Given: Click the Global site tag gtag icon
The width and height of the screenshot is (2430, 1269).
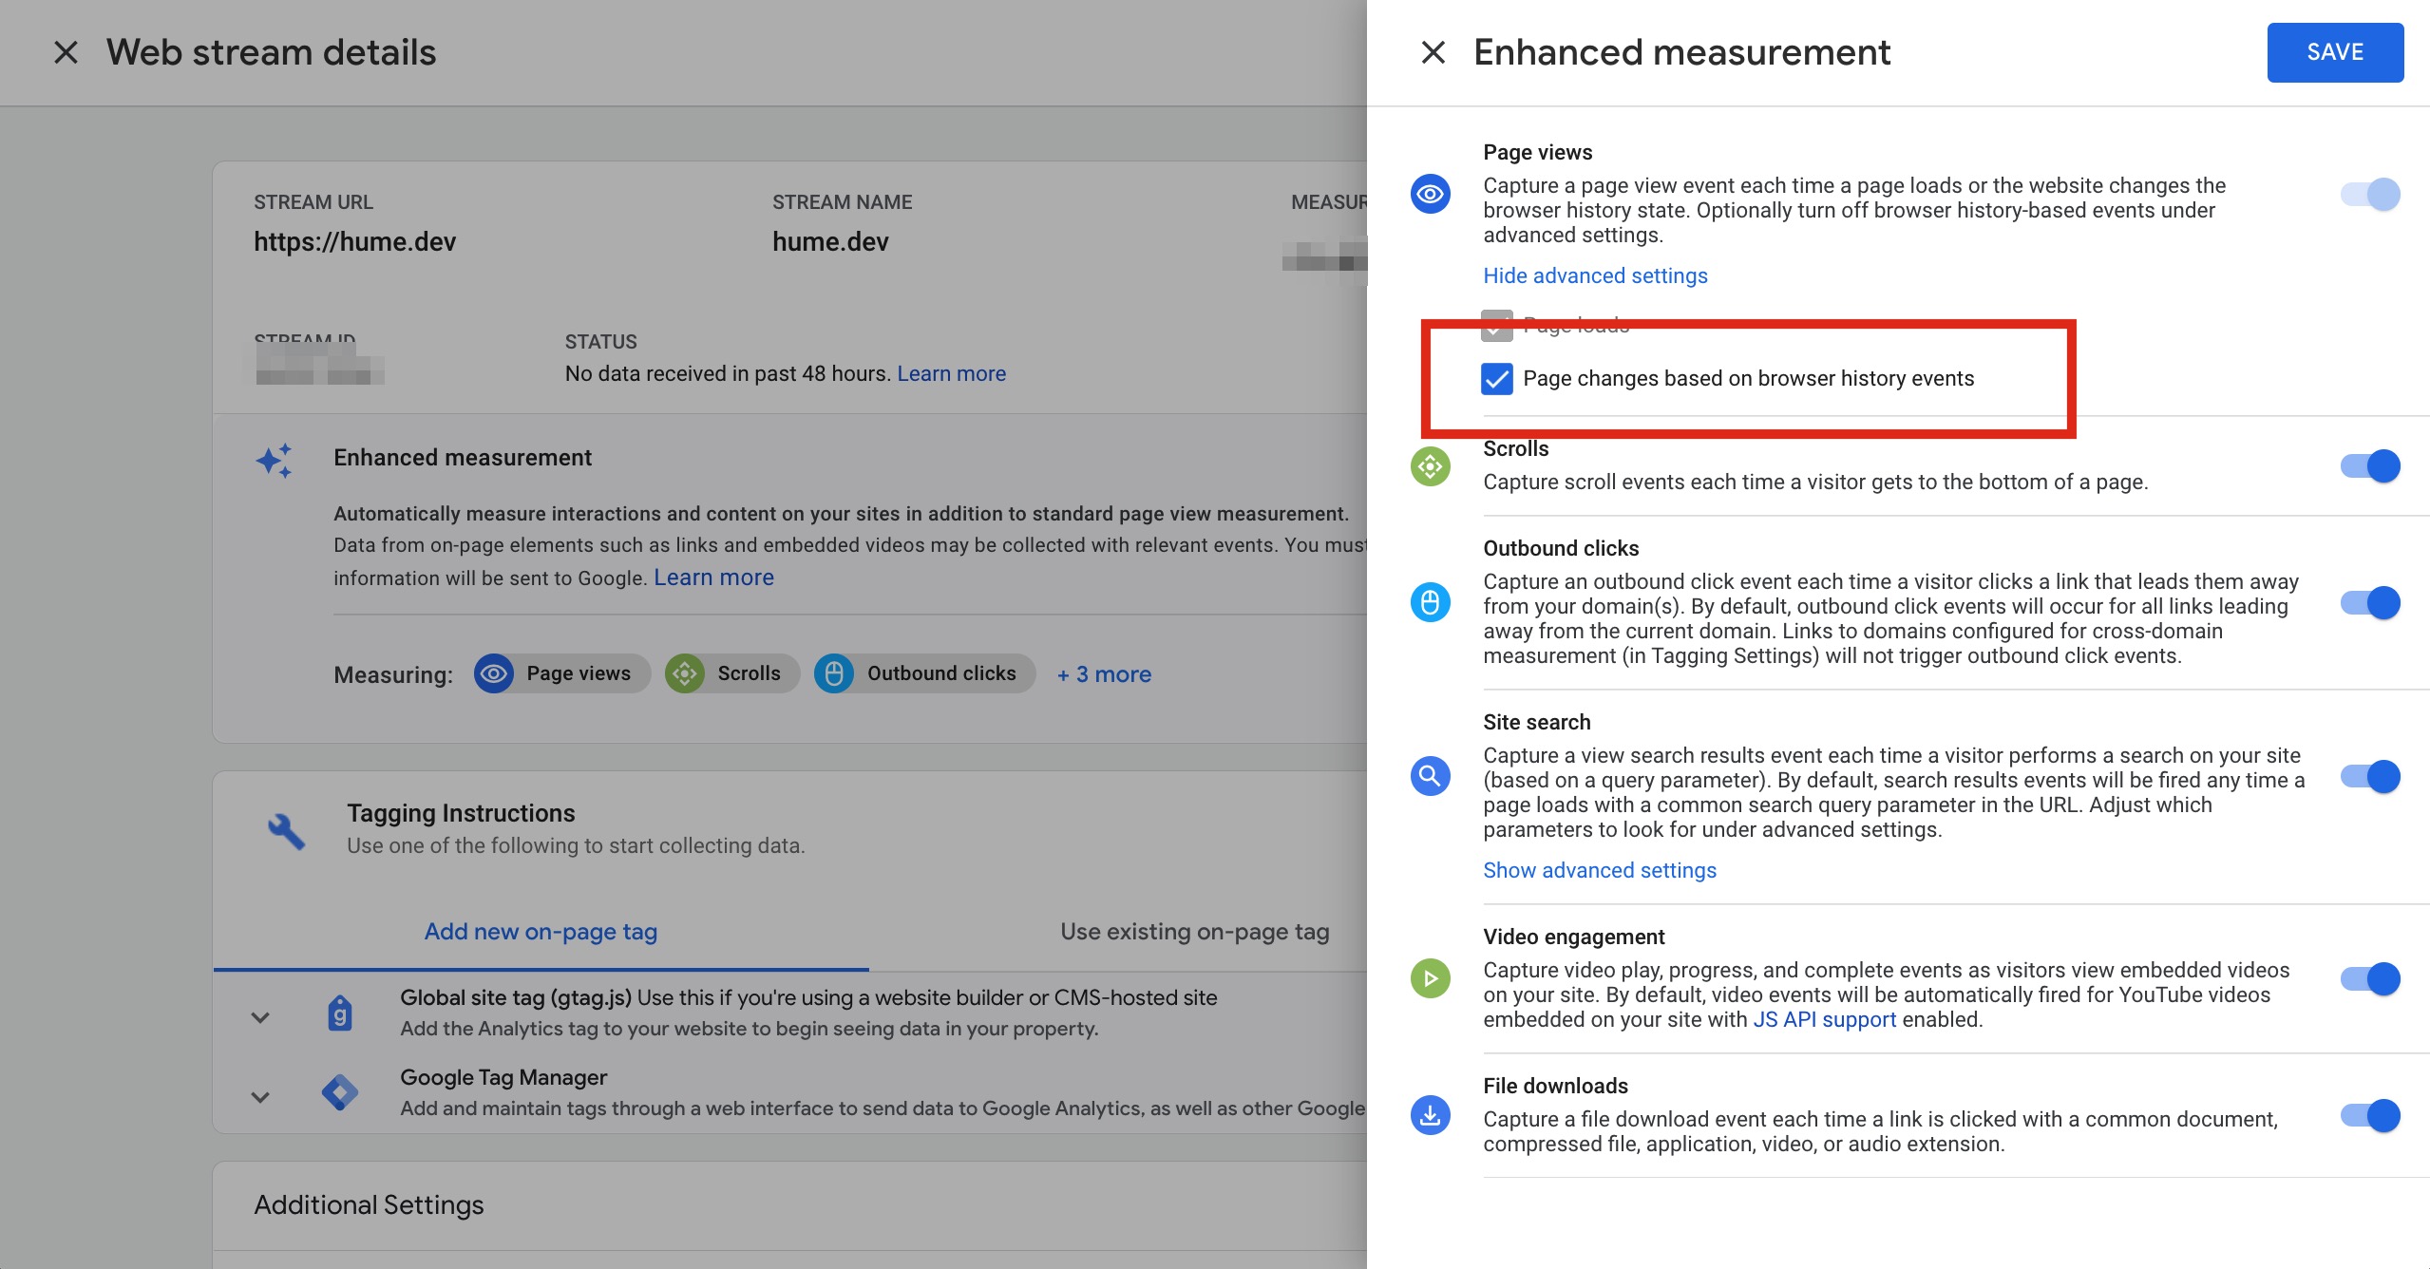Looking at the screenshot, I should pyautogui.click(x=339, y=1013).
